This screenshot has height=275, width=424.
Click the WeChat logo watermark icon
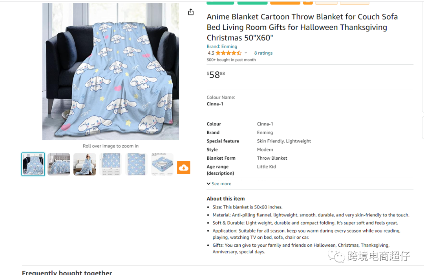coord(336,256)
